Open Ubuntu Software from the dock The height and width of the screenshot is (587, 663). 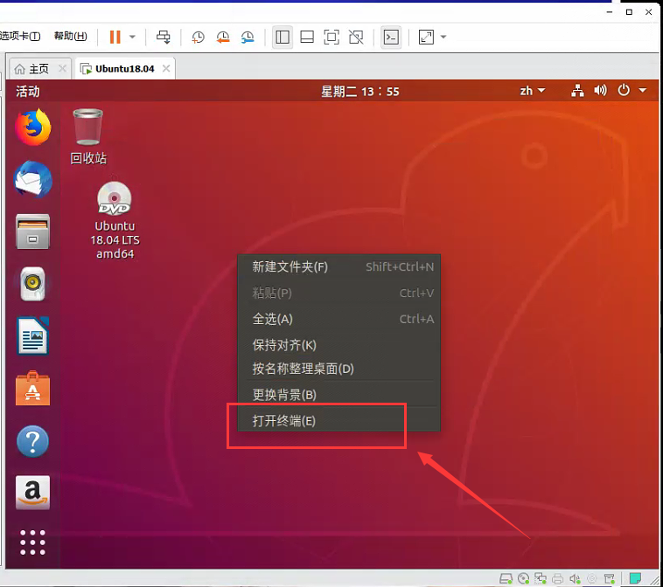32,389
